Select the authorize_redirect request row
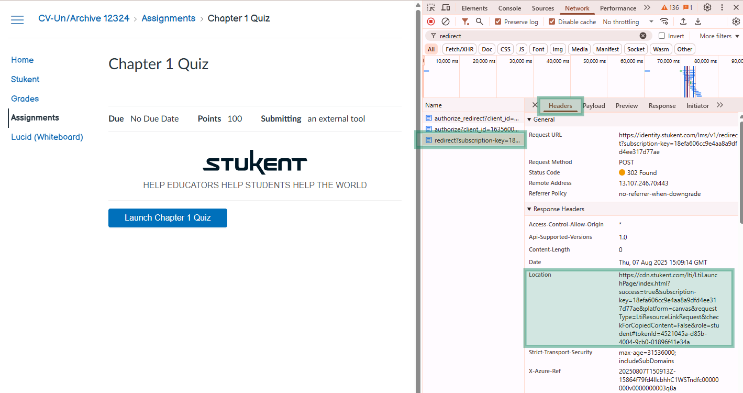Screen dimensions: 743x393 473,118
